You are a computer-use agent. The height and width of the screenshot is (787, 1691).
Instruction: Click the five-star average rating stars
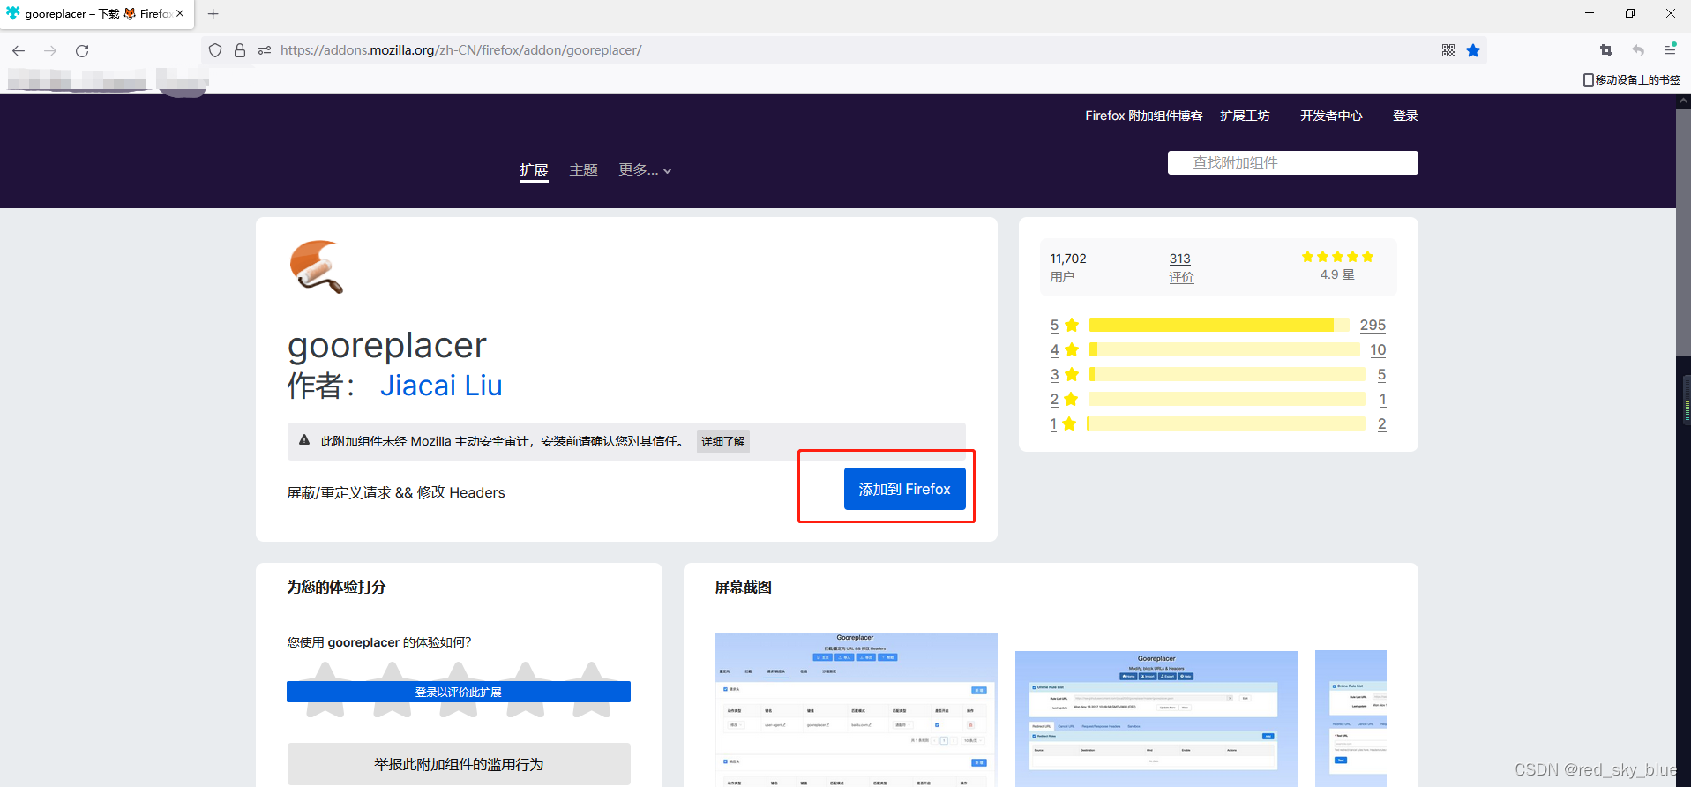click(x=1337, y=257)
